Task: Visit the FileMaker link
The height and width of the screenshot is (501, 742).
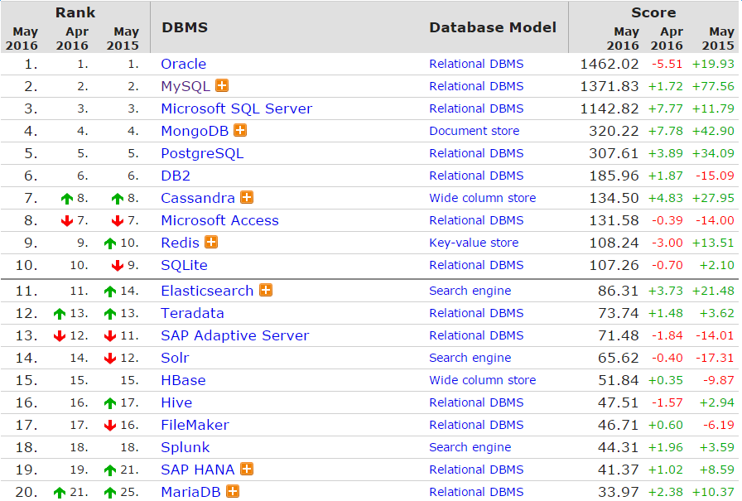Action: coord(195,425)
